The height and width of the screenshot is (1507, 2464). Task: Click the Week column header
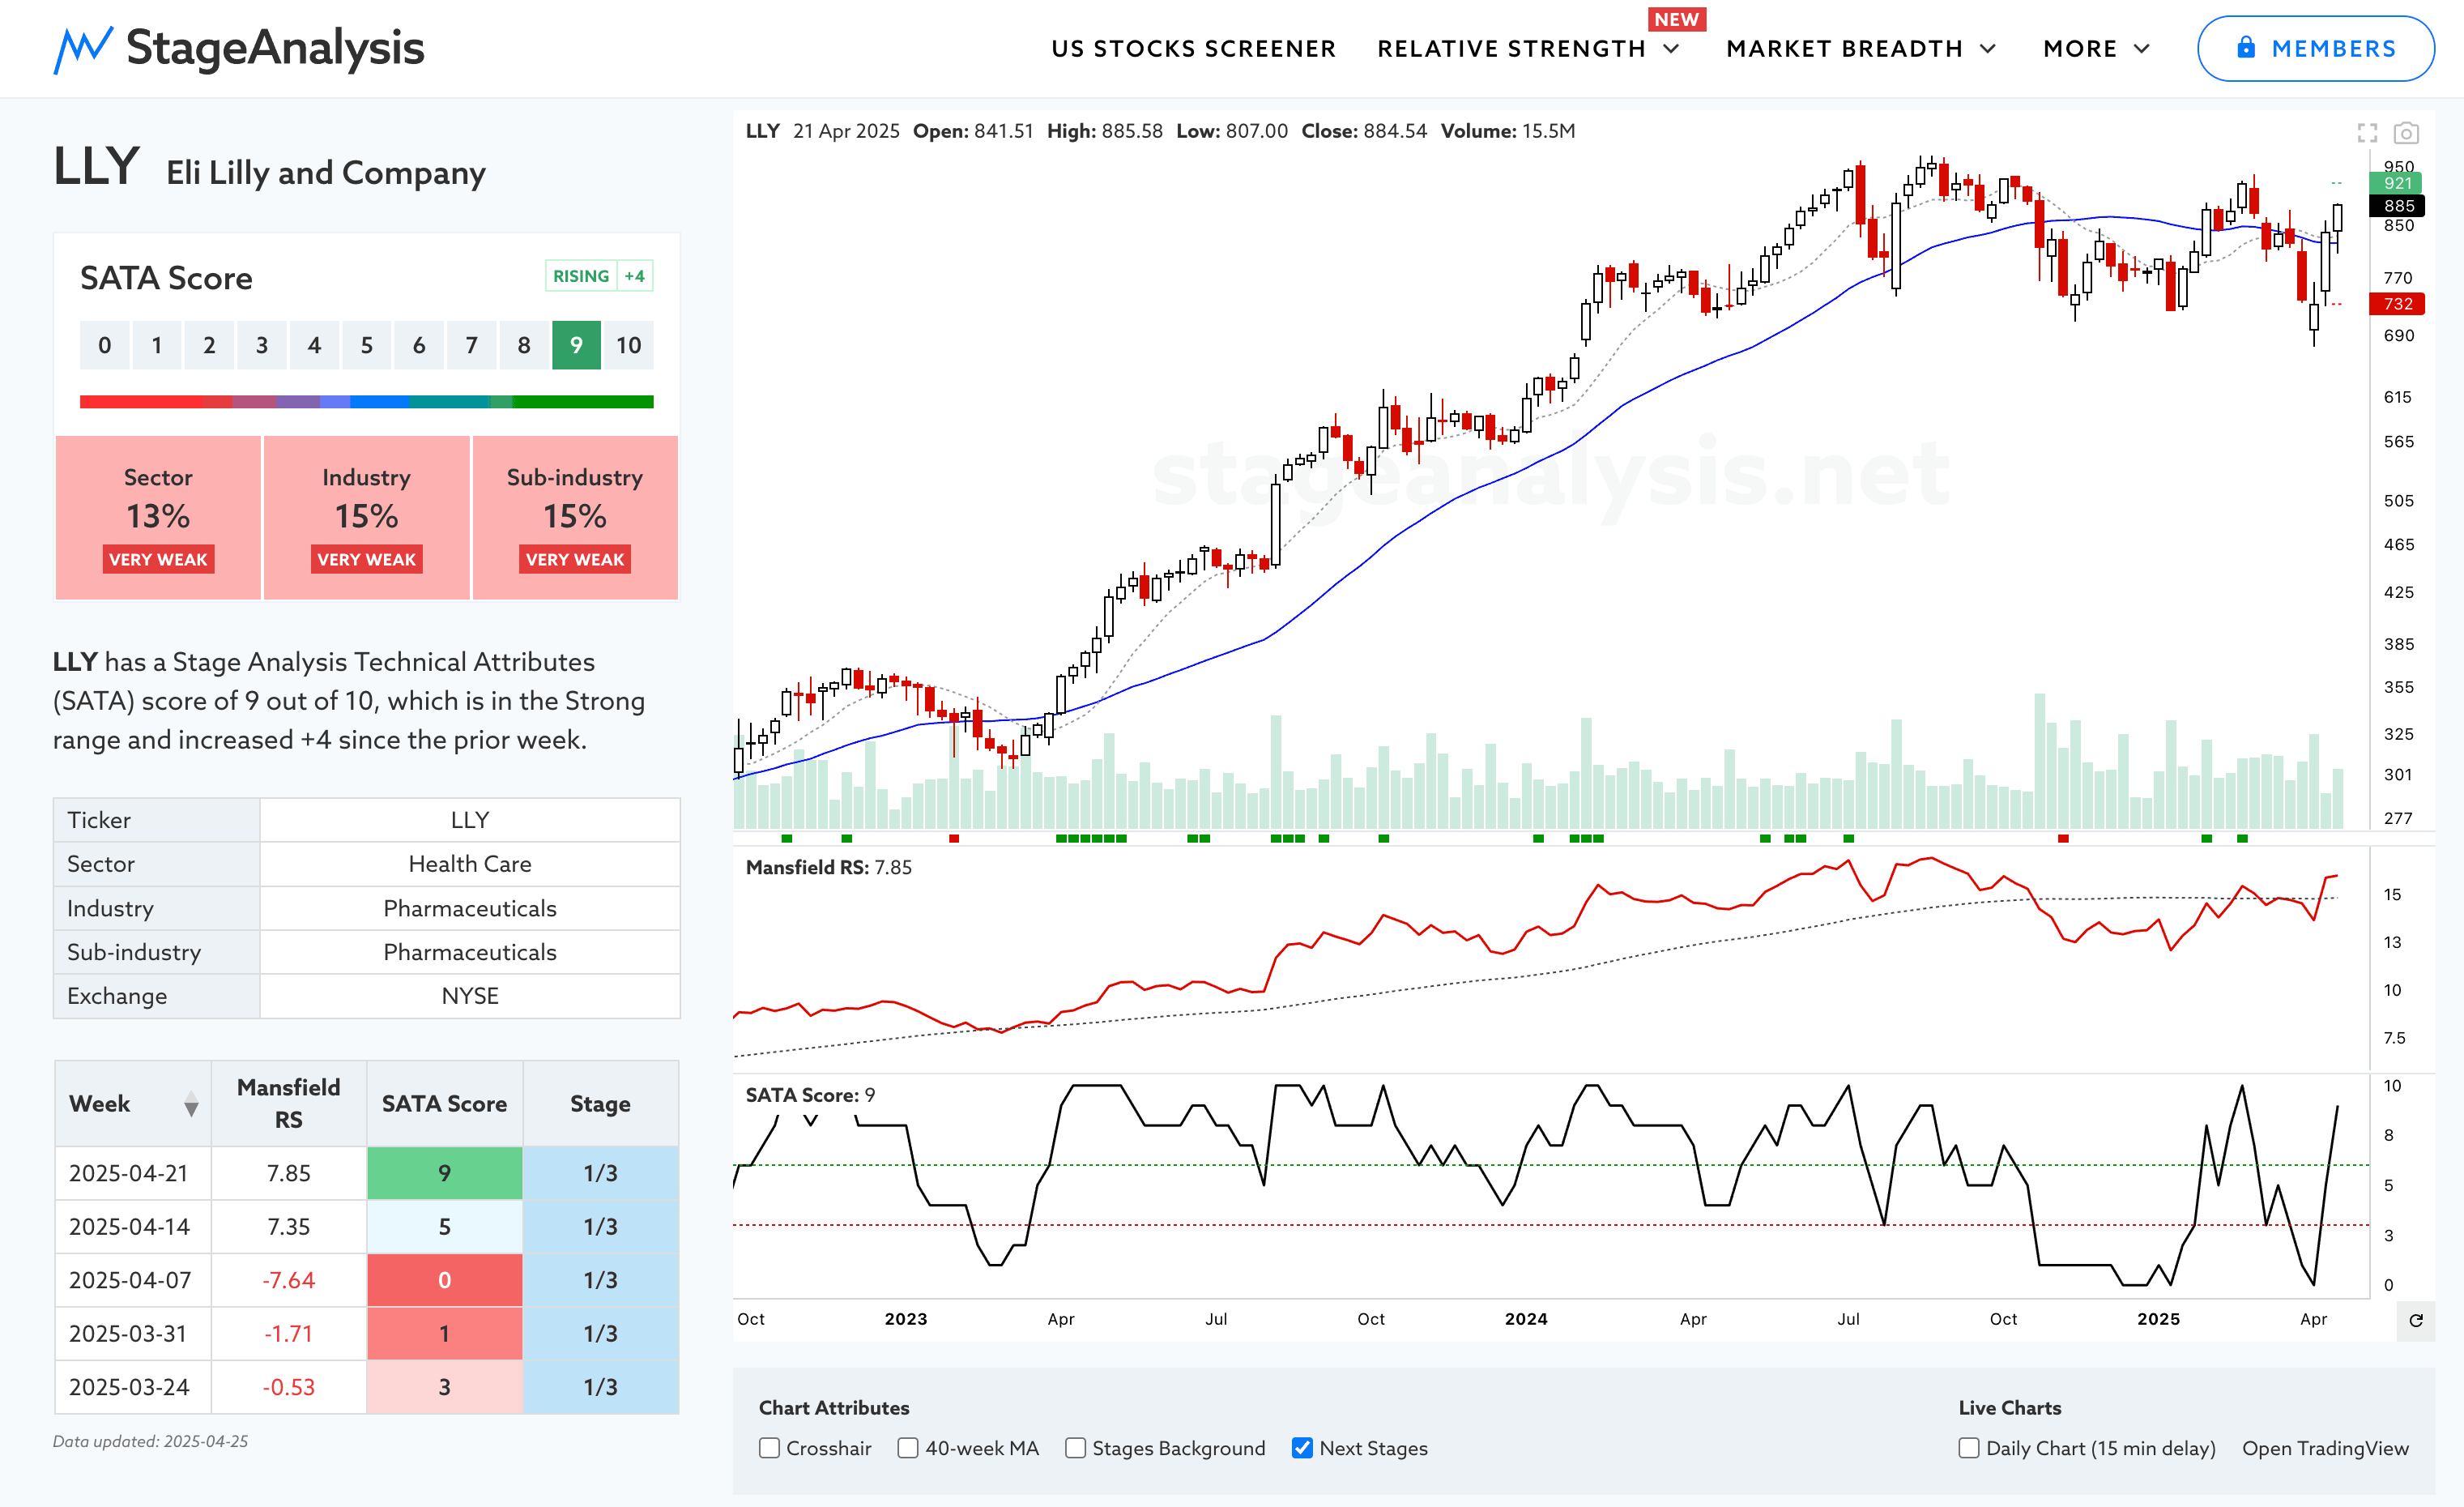[132, 1104]
